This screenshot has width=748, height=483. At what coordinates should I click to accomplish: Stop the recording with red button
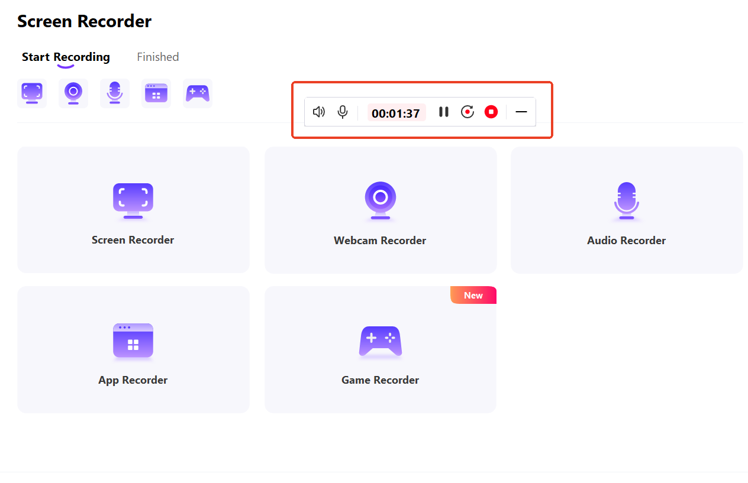491,112
